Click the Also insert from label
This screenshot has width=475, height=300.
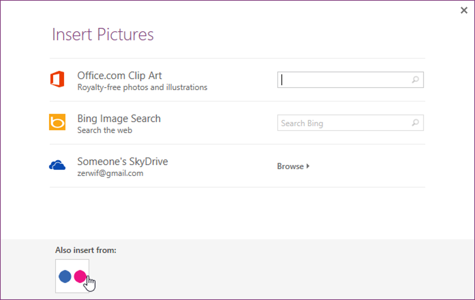[x=86, y=250]
